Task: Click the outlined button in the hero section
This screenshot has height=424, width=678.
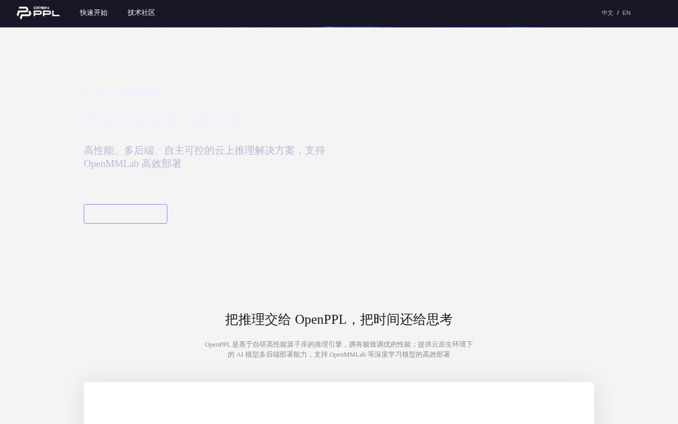Action: (x=126, y=214)
